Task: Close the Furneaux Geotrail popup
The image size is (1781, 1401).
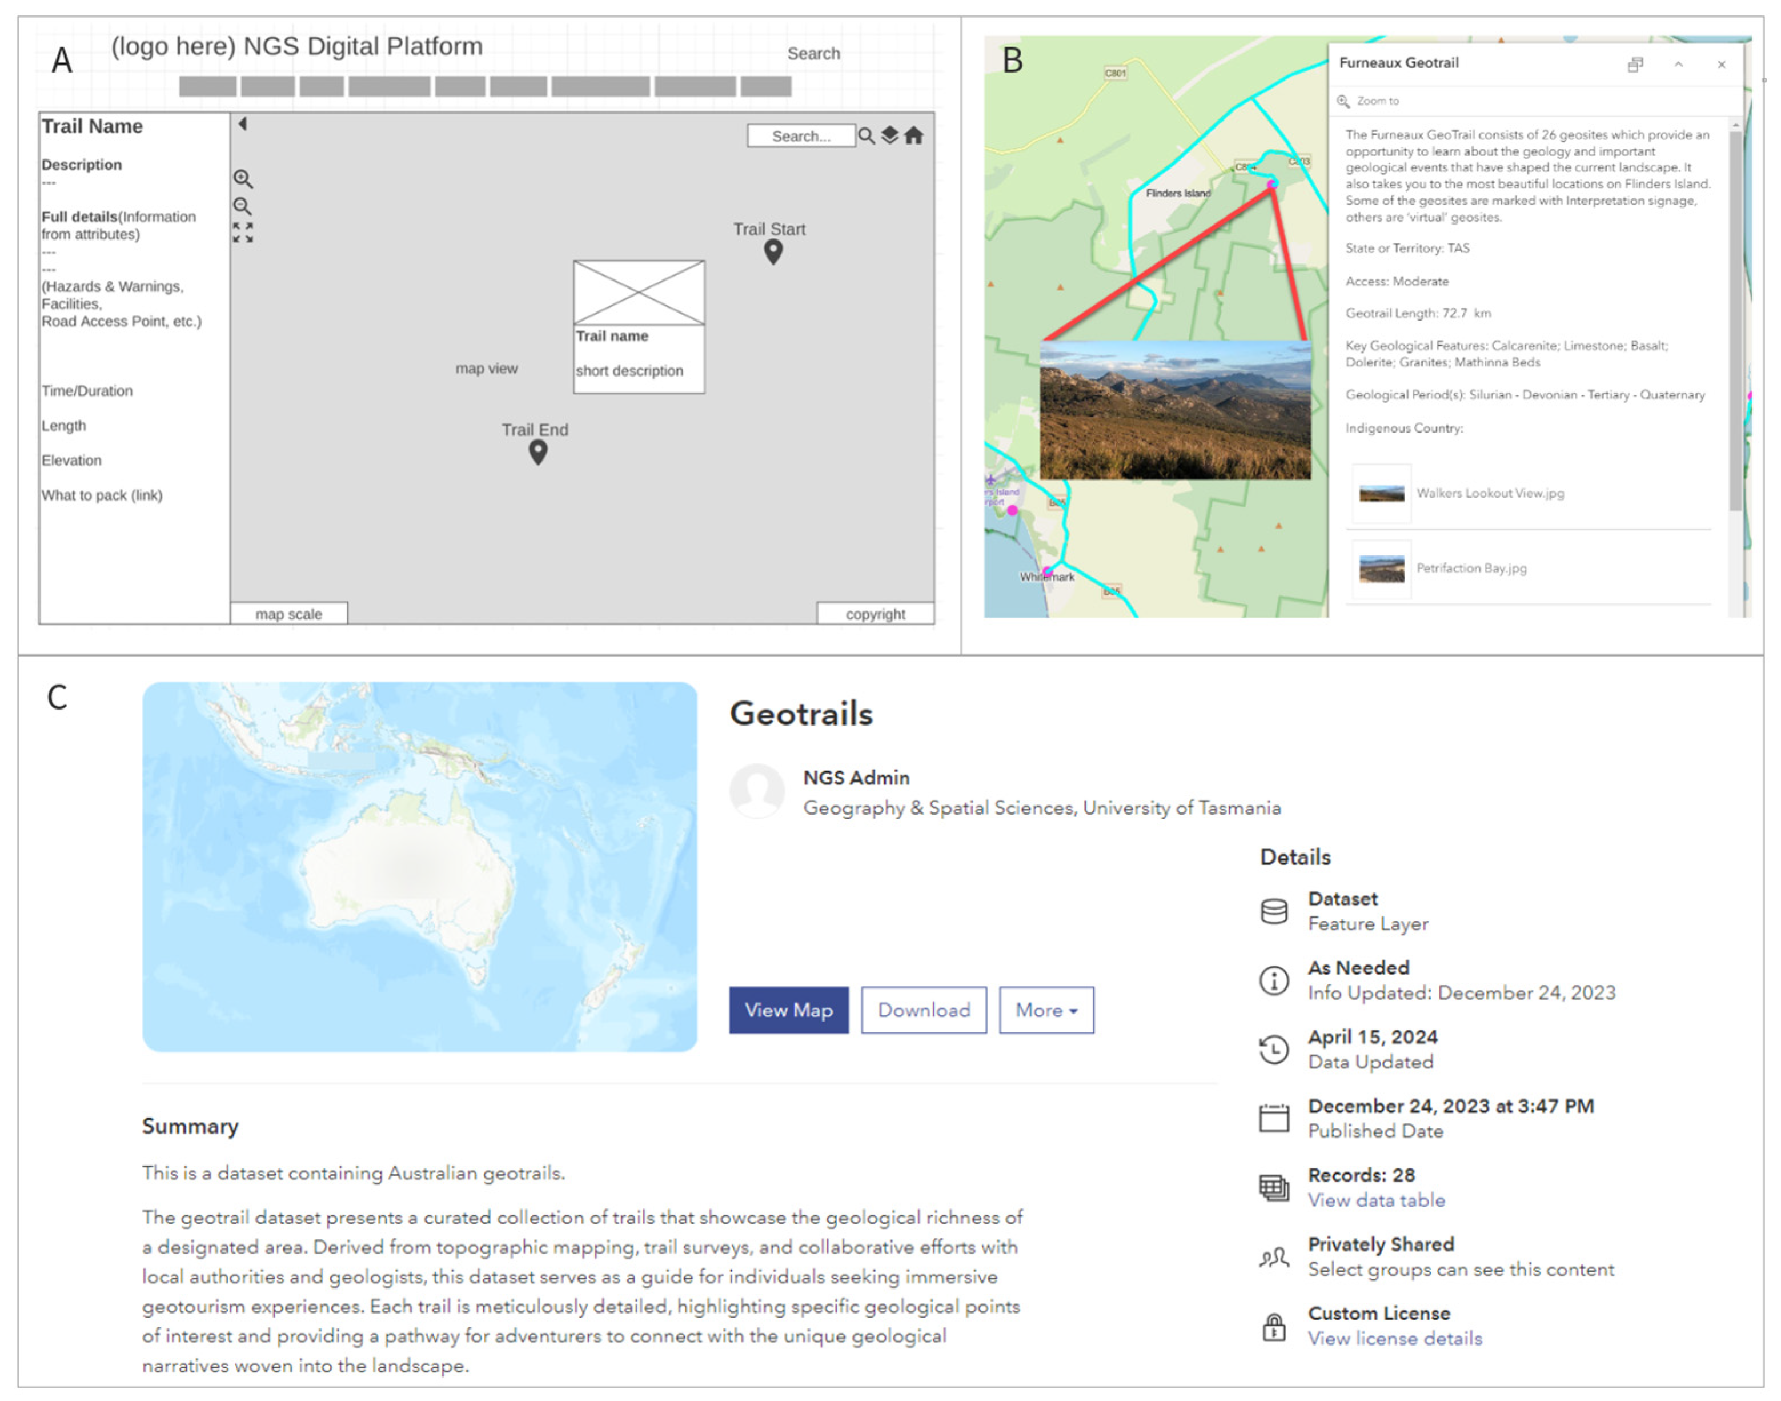Action: pos(1721,65)
